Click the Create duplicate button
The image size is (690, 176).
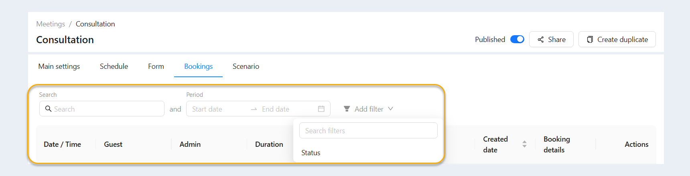coord(617,39)
